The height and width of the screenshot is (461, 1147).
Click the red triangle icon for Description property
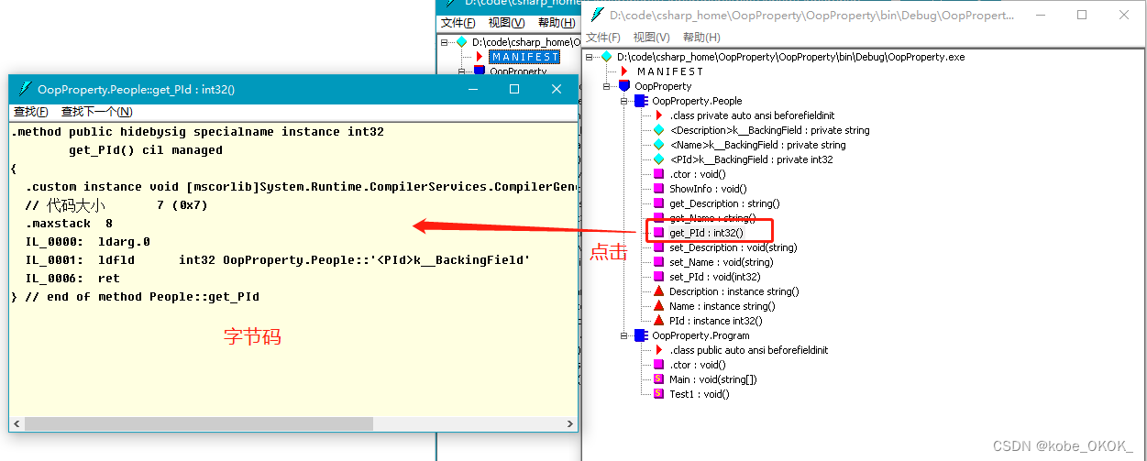(658, 291)
